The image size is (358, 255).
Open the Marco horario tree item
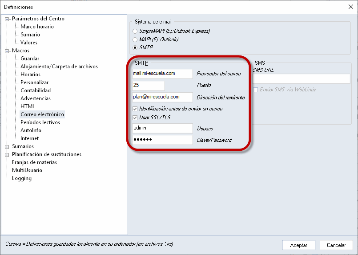click(37, 27)
